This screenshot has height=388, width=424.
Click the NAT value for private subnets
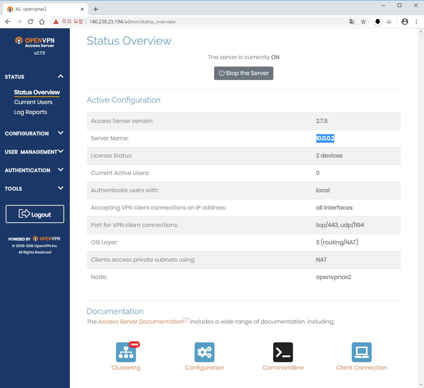pos(321,259)
